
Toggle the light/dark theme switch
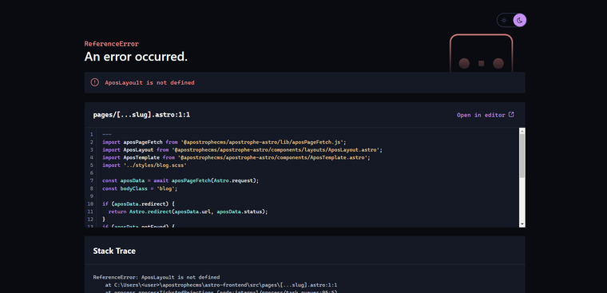click(511, 20)
